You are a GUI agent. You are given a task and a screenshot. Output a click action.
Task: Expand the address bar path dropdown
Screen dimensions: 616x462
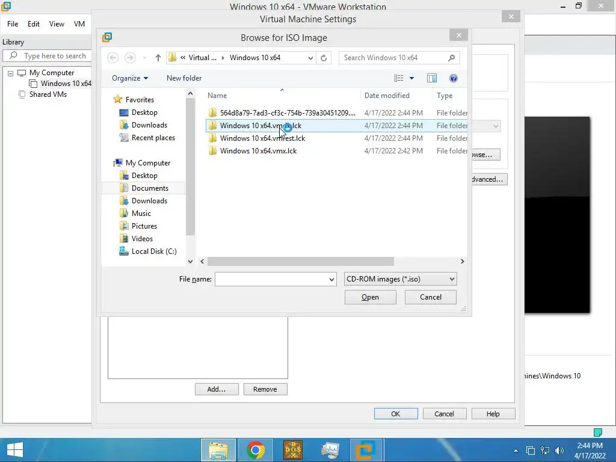click(310, 58)
